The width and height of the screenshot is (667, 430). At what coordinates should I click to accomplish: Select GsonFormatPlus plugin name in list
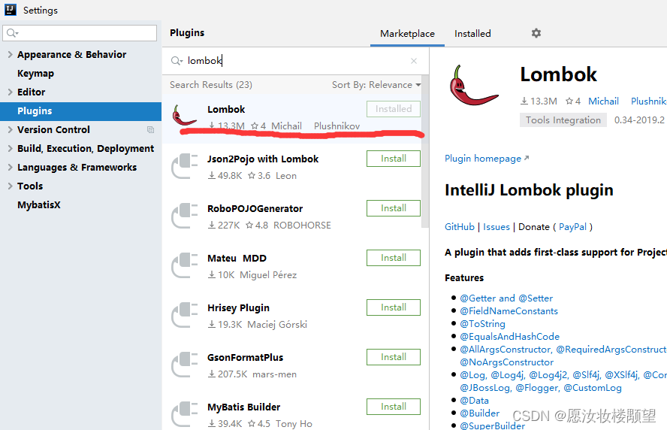point(245,358)
